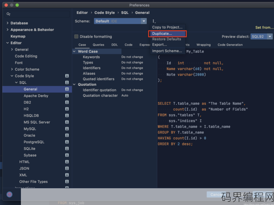
Task: Choose Copy to Project from the menu
Action: tap(167, 27)
